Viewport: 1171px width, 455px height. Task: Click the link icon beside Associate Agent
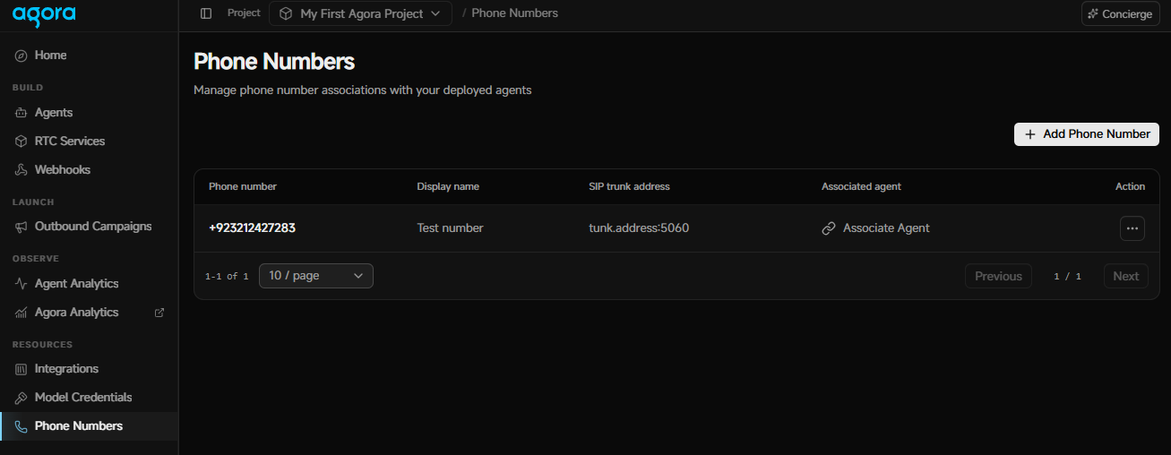tap(829, 228)
